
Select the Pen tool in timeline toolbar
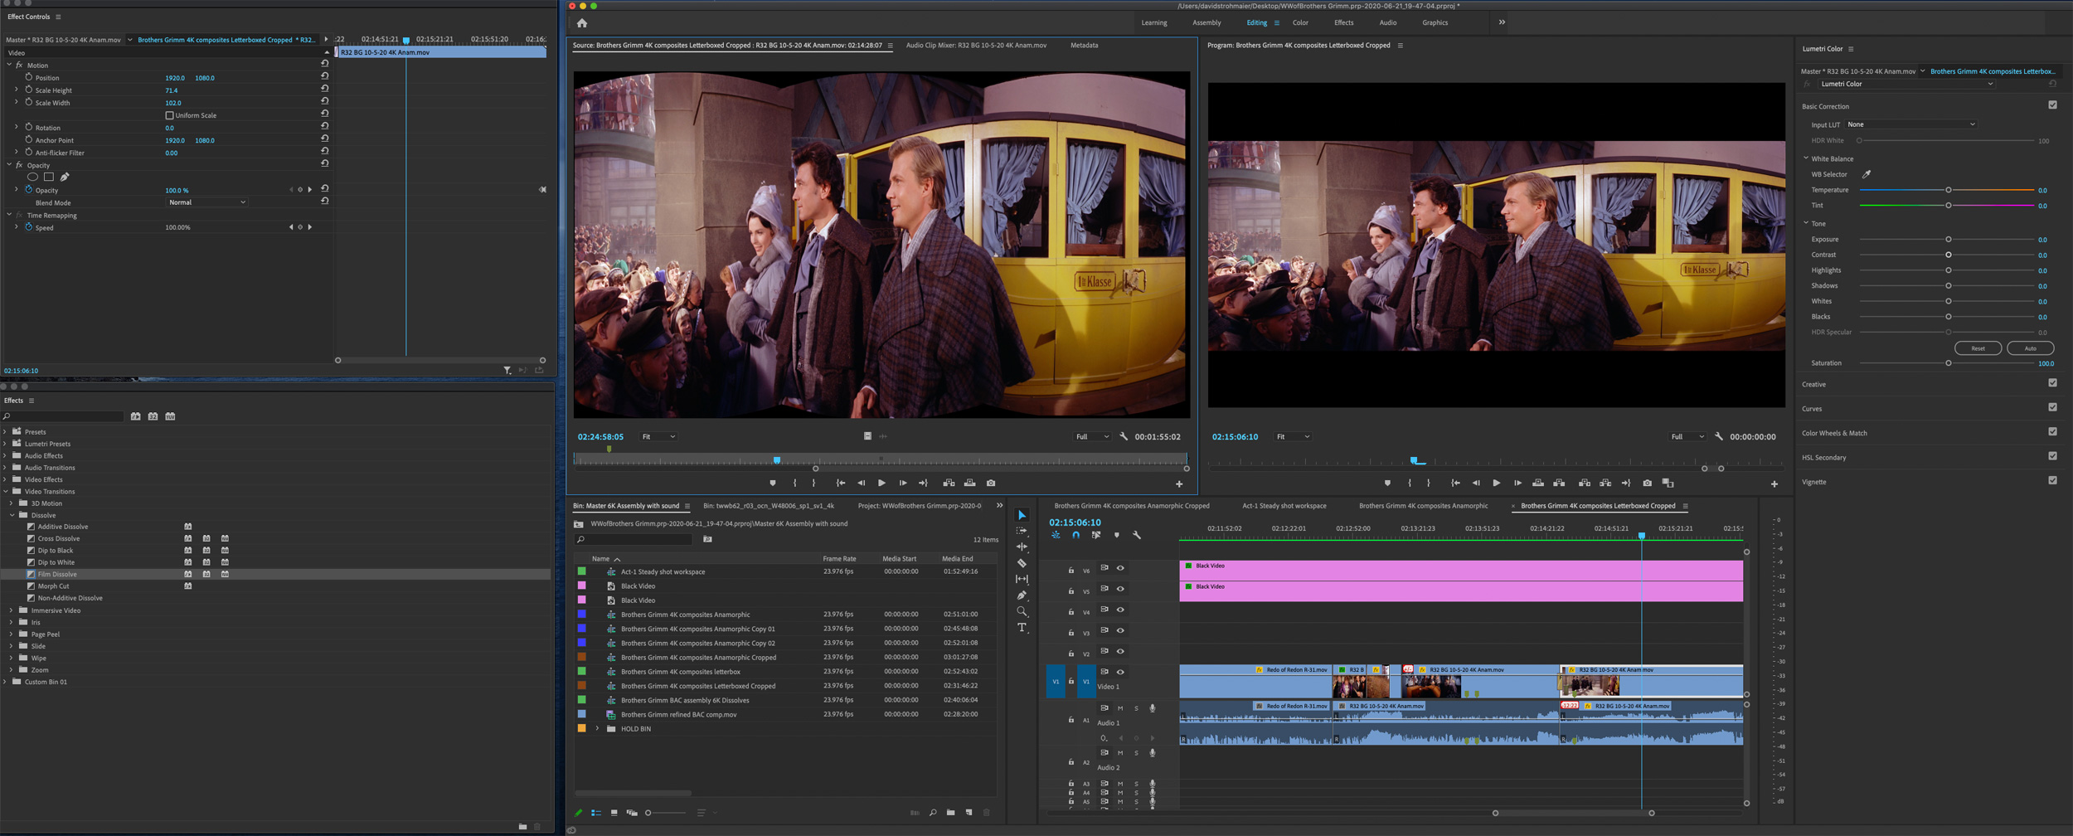click(1022, 595)
